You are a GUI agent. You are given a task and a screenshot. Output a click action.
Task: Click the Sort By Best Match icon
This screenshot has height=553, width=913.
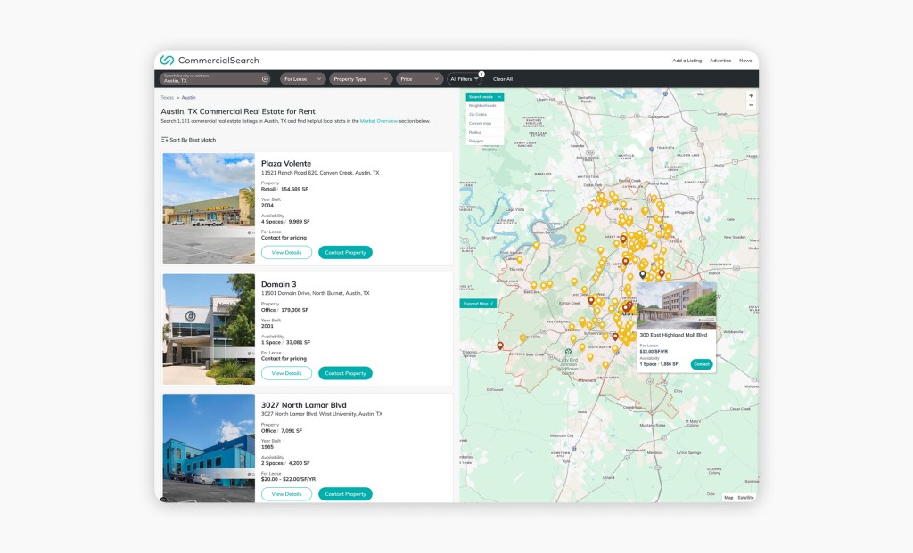coord(164,140)
